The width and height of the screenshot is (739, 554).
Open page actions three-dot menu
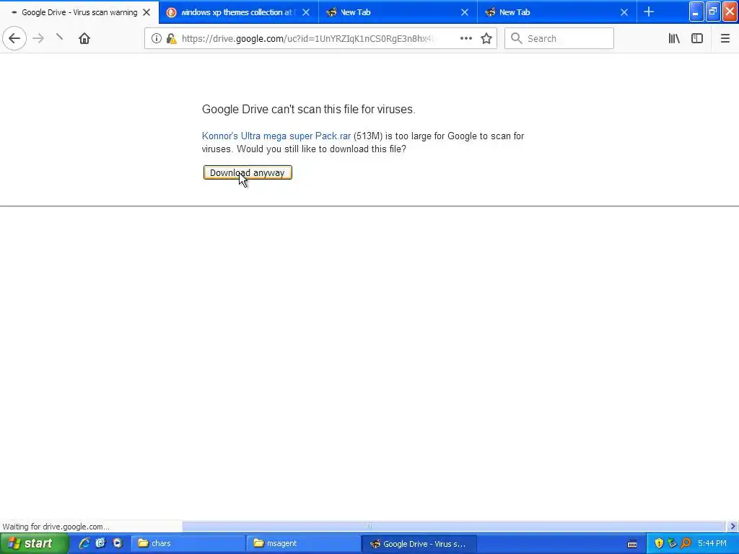pyautogui.click(x=465, y=38)
